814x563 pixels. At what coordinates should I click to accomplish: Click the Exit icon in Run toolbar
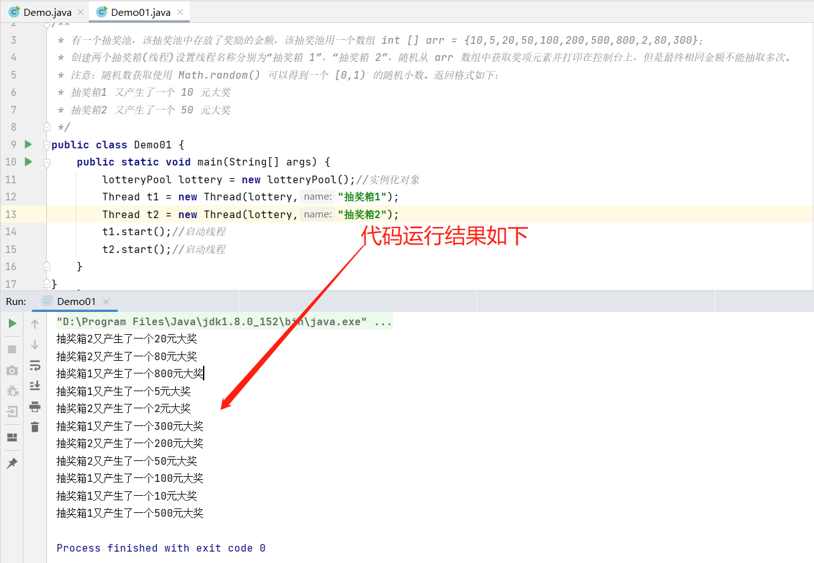point(12,412)
